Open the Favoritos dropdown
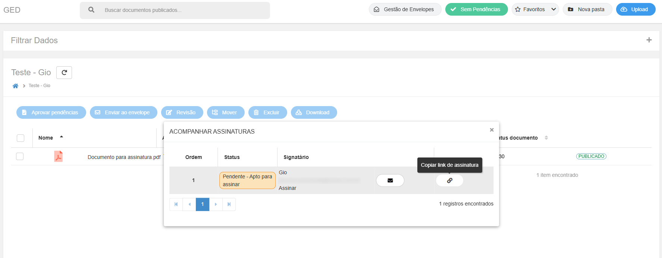Image resolution: width=662 pixels, height=258 pixels. point(535,9)
